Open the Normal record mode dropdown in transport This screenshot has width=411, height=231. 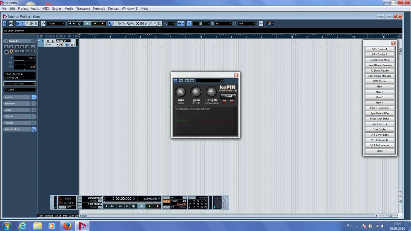67,199
